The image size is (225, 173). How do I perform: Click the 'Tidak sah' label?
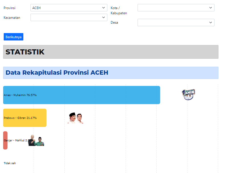(10, 163)
